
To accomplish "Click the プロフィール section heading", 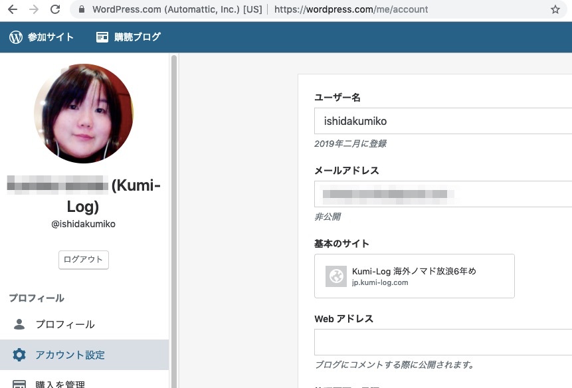I will click(37, 298).
